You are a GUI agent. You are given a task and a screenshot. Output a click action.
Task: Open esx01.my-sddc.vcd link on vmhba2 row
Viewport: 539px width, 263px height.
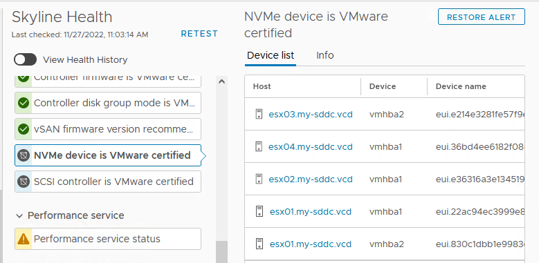click(311, 244)
